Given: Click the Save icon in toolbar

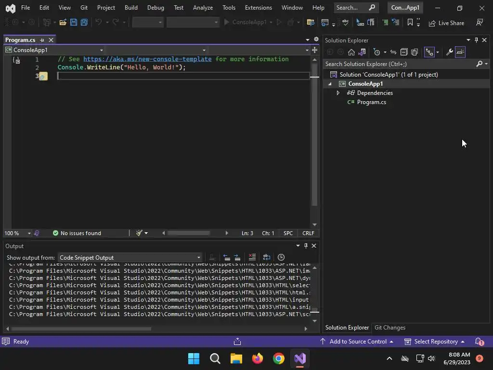Looking at the screenshot, I should (x=74, y=22).
